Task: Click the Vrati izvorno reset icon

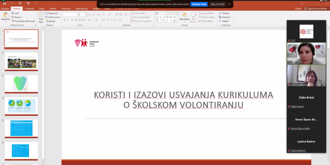Action: coord(47,17)
